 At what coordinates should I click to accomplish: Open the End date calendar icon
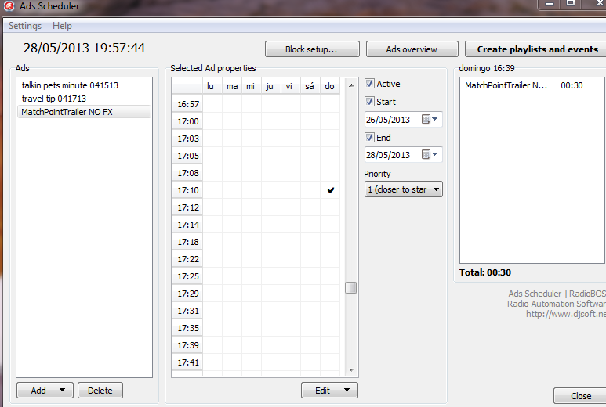pyautogui.click(x=426, y=155)
